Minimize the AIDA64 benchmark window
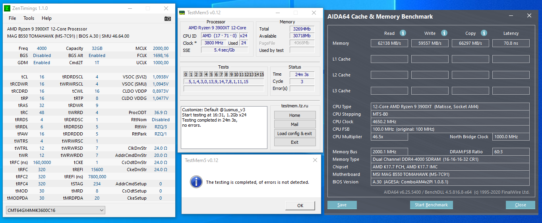 click(x=511, y=16)
